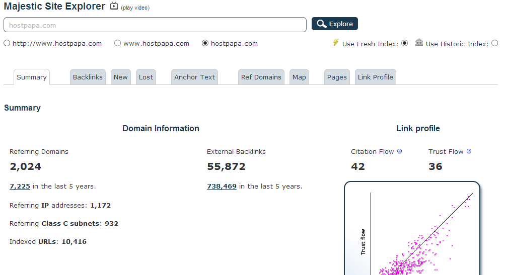
Task: Click the Citation Flow help icon
Action: (399, 151)
